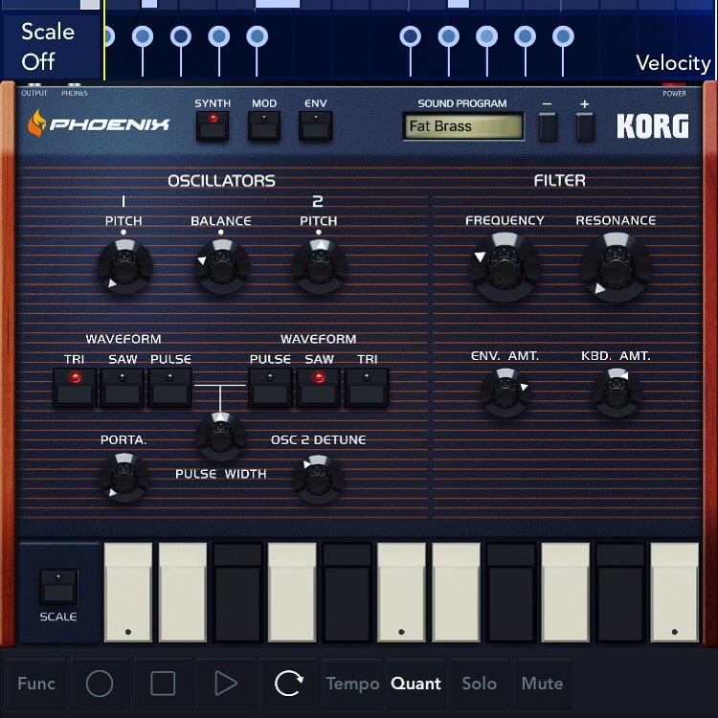This screenshot has width=718, height=718.
Task: Step to previous sound program with minus
Action: [x=548, y=126]
